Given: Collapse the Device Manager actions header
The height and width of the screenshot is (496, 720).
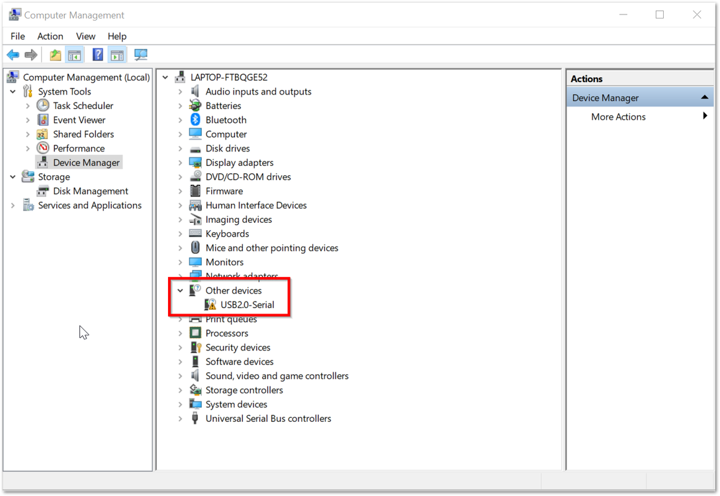Looking at the screenshot, I should pyautogui.click(x=704, y=97).
